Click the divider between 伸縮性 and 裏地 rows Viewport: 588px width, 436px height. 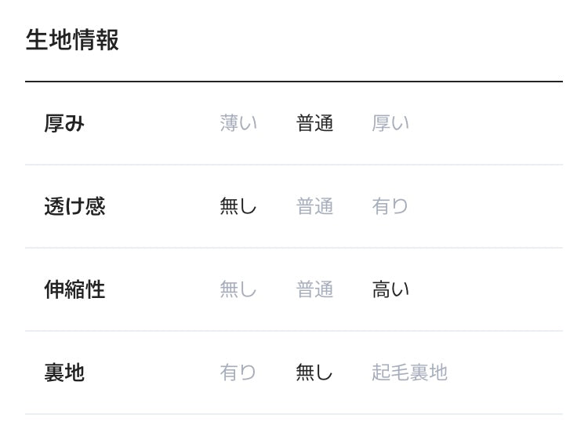(x=294, y=331)
